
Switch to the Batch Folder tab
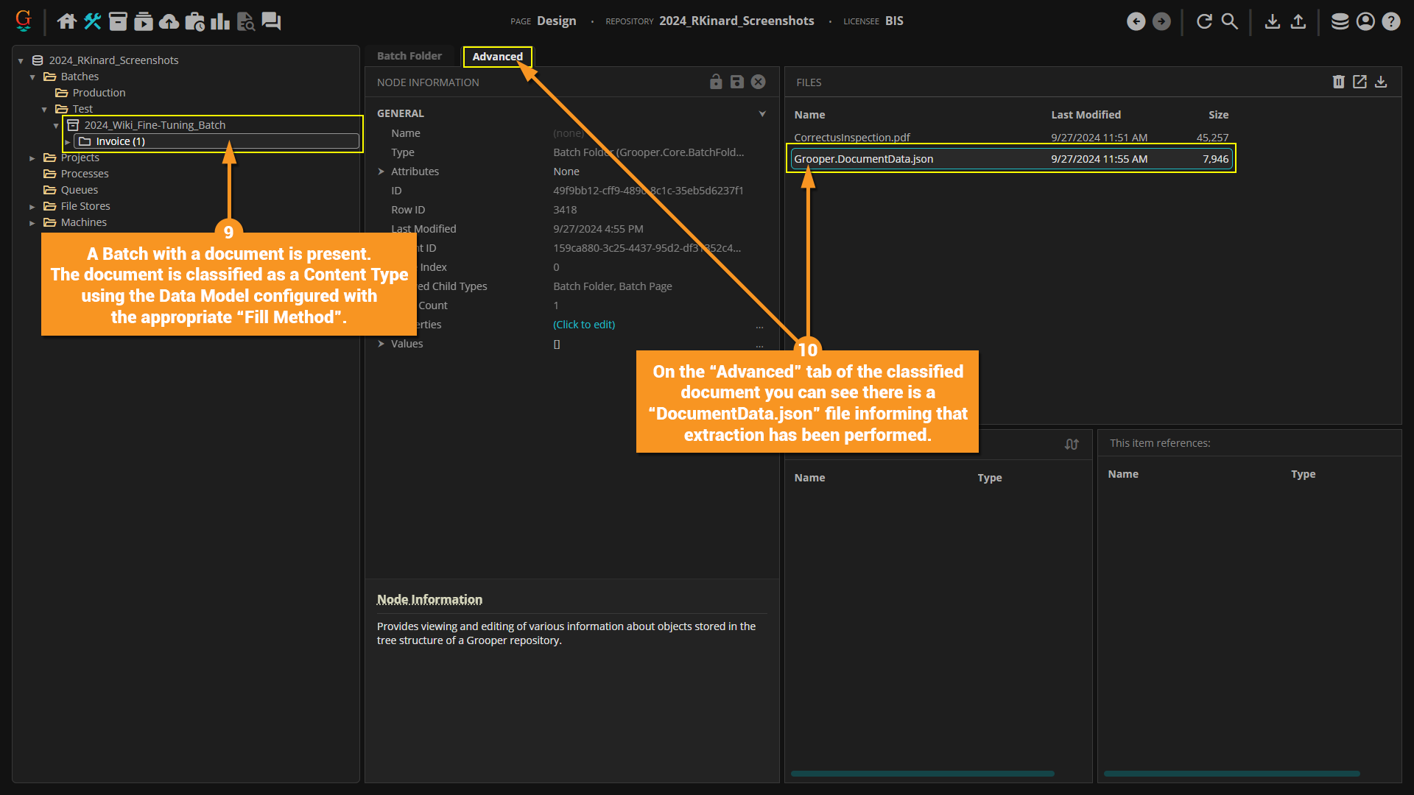pos(409,56)
